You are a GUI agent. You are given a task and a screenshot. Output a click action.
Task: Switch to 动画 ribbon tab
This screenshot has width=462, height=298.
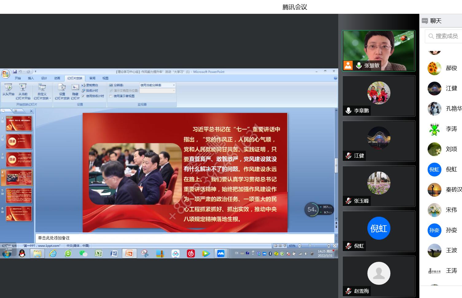57,78
